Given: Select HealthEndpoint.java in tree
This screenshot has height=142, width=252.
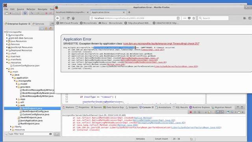Looking at the screenshot, I should point(30,118).
